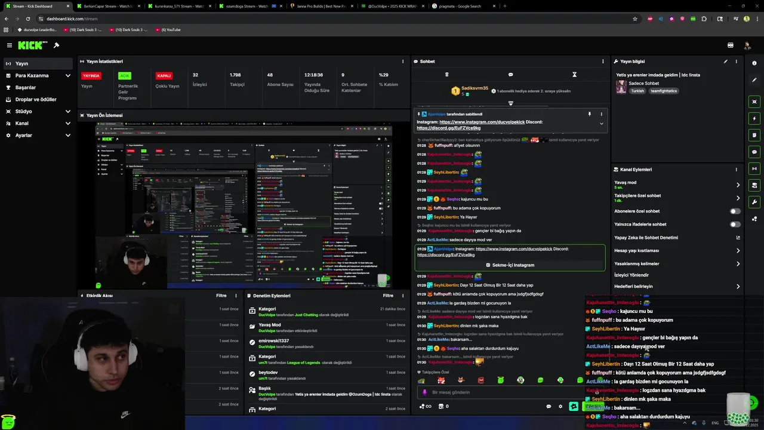
Task: Open Takipçilere özel sohbet arrow
Action: (738, 198)
